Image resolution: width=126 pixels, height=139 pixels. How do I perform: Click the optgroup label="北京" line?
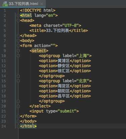tap(65, 81)
